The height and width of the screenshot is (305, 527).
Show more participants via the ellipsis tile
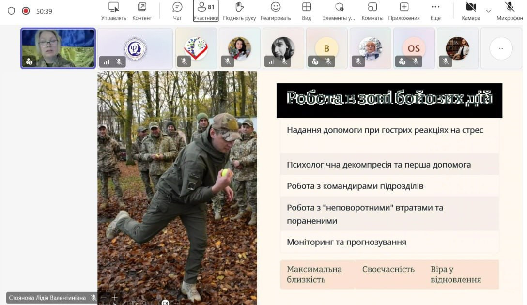(501, 48)
